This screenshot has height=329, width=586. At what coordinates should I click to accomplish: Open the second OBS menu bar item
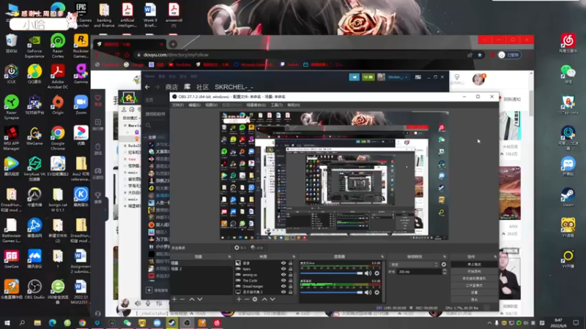click(x=194, y=105)
